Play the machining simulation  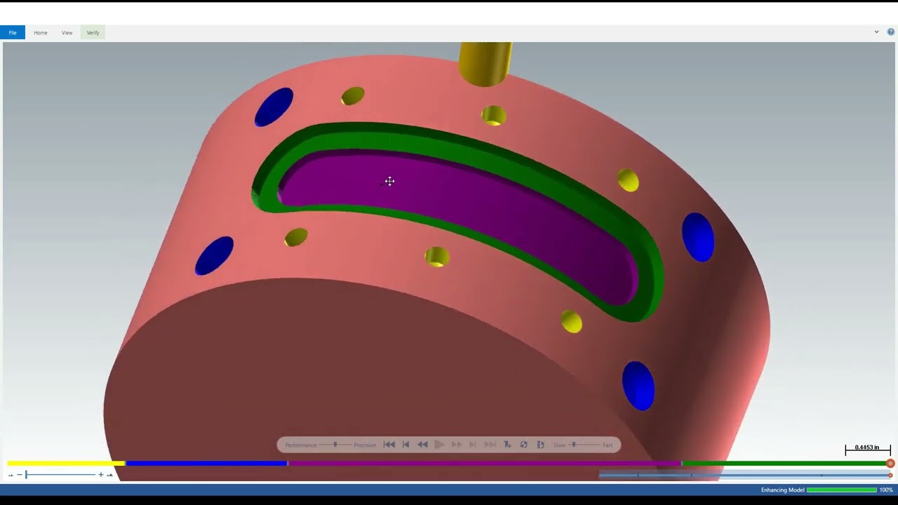pyautogui.click(x=439, y=445)
